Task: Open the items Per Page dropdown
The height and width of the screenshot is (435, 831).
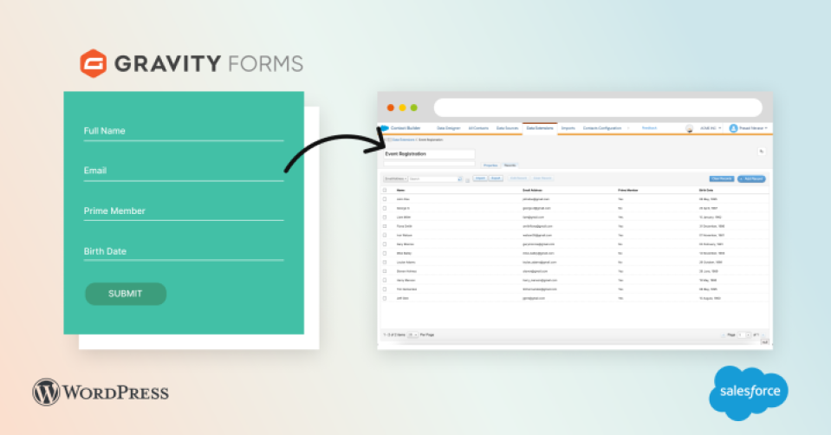Action: click(x=412, y=334)
